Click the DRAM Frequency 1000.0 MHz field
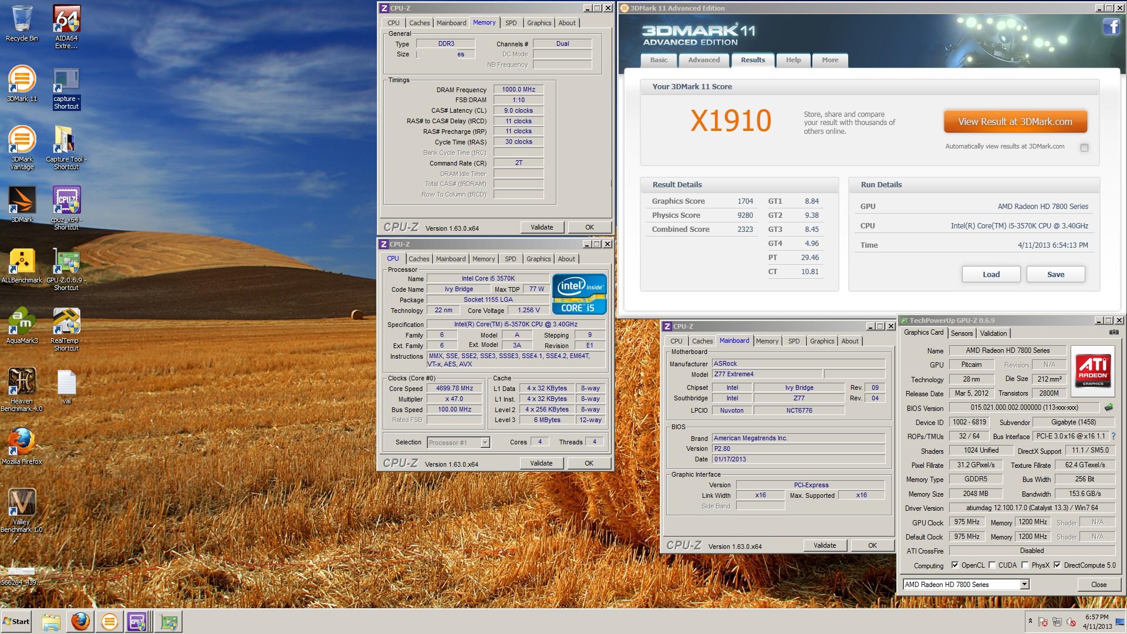This screenshot has height=634, width=1127. click(x=518, y=89)
